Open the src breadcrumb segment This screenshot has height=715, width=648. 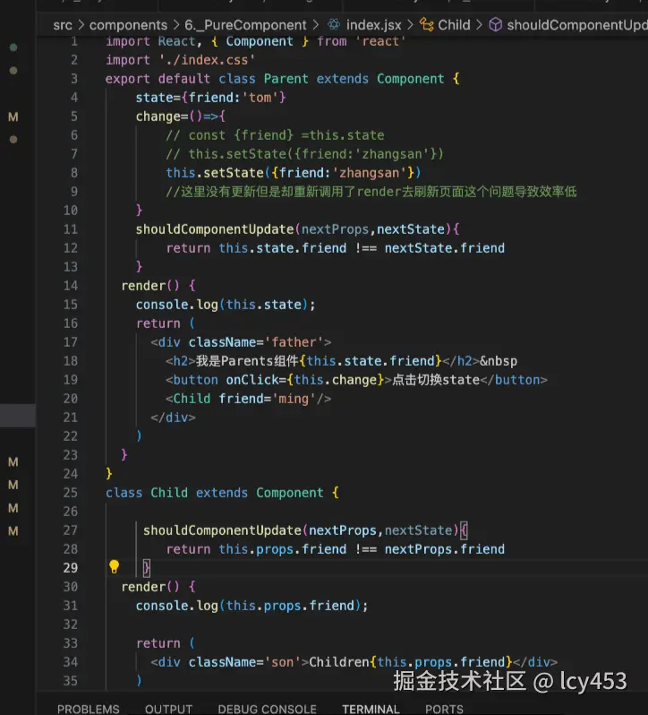click(63, 25)
